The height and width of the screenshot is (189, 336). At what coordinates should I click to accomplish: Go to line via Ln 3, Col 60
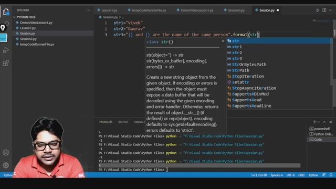coord(259,175)
